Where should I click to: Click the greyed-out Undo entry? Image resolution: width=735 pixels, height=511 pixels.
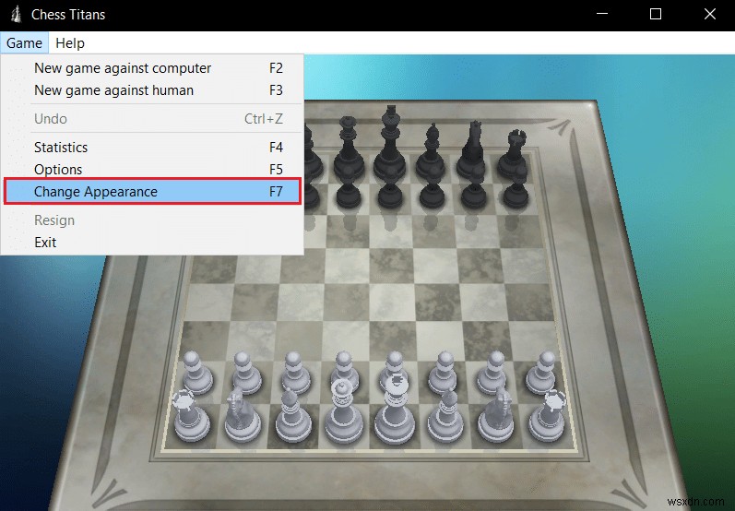point(152,119)
